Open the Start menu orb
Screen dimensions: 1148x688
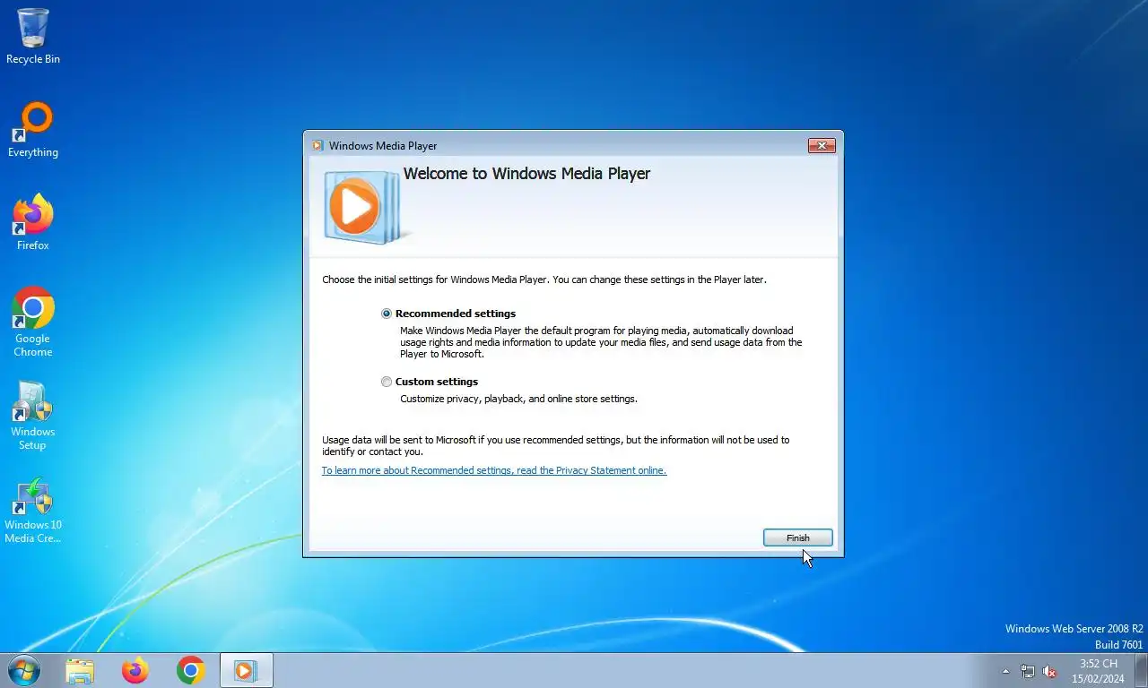pos(24,670)
